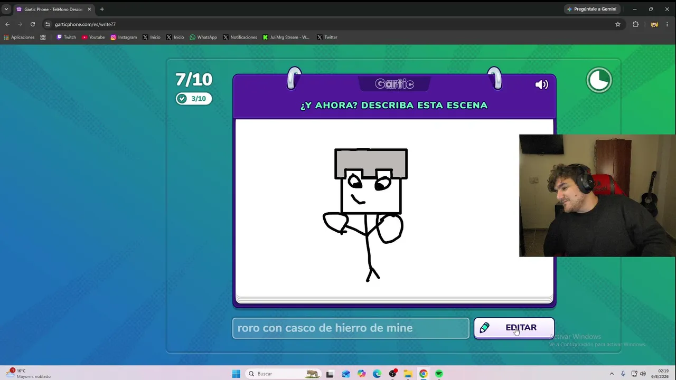Open the X Notificaciones bookmark

[240, 37]
